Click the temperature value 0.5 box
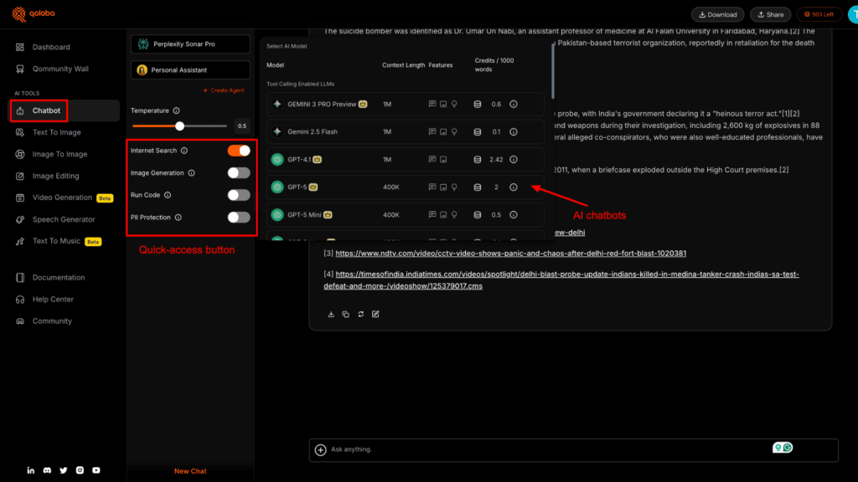Image resolution: width=858 pixels, height=482 pixels. [x=242, y=126]
